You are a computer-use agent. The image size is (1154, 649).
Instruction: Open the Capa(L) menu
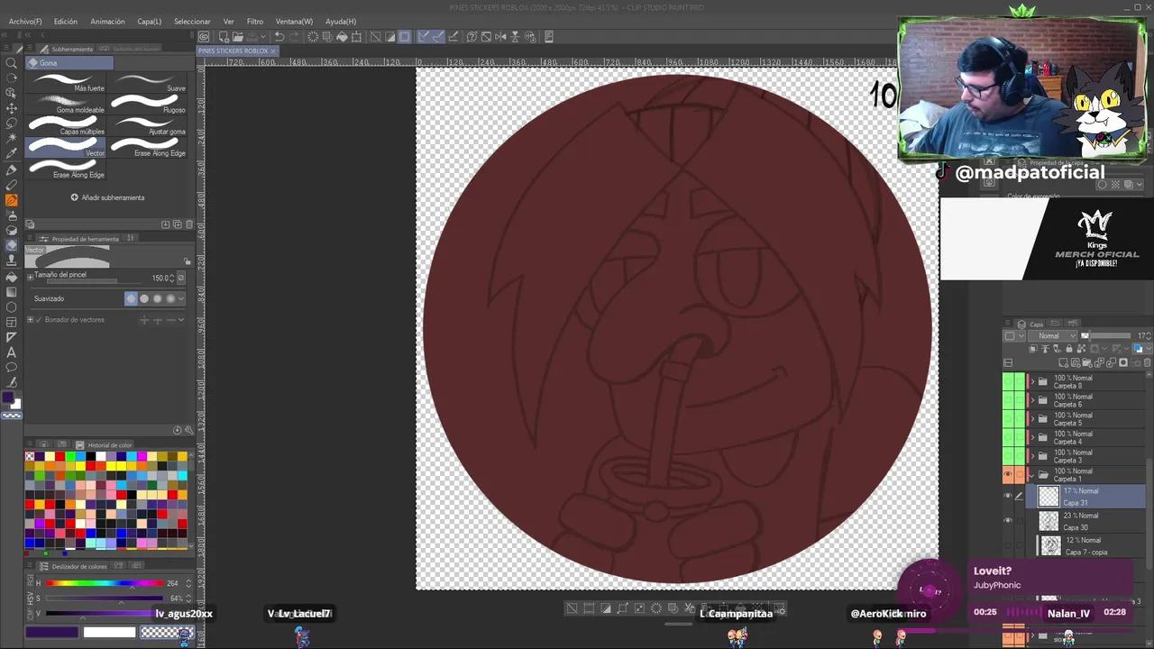click(x=150, y=21)
